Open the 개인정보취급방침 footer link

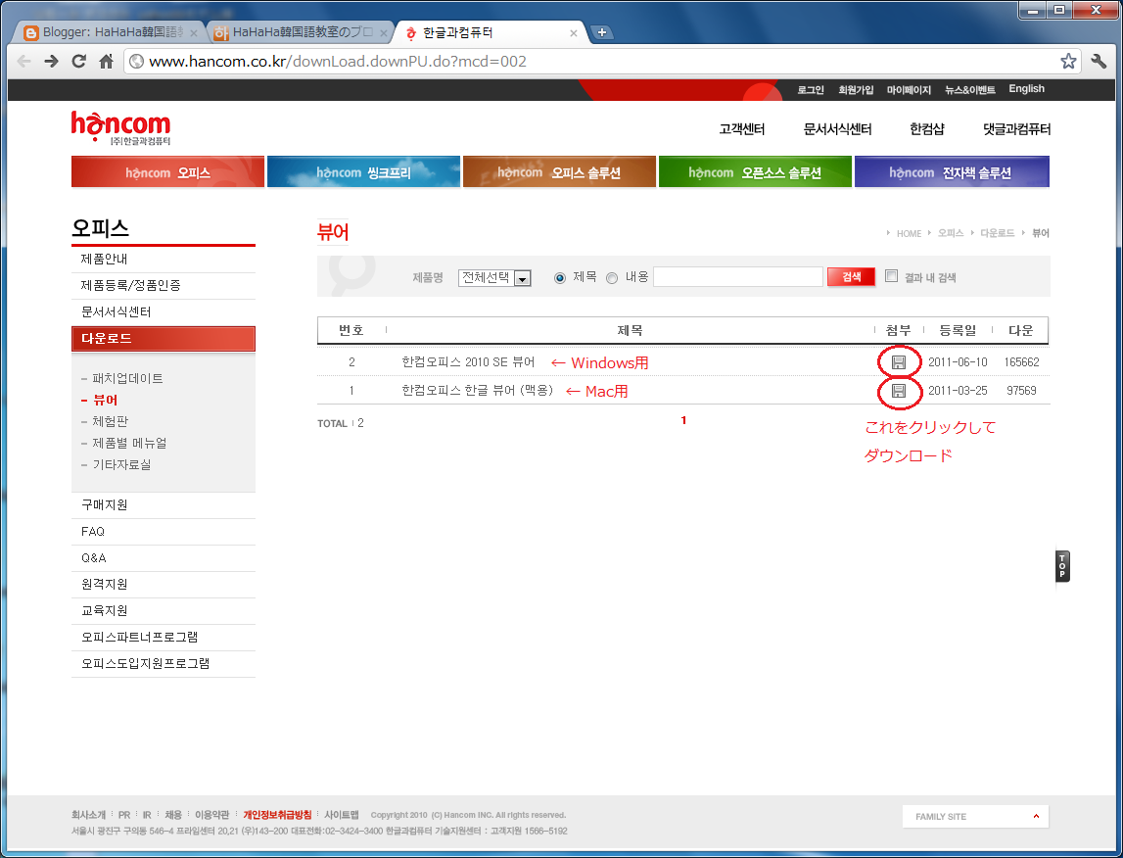(277, 815)
